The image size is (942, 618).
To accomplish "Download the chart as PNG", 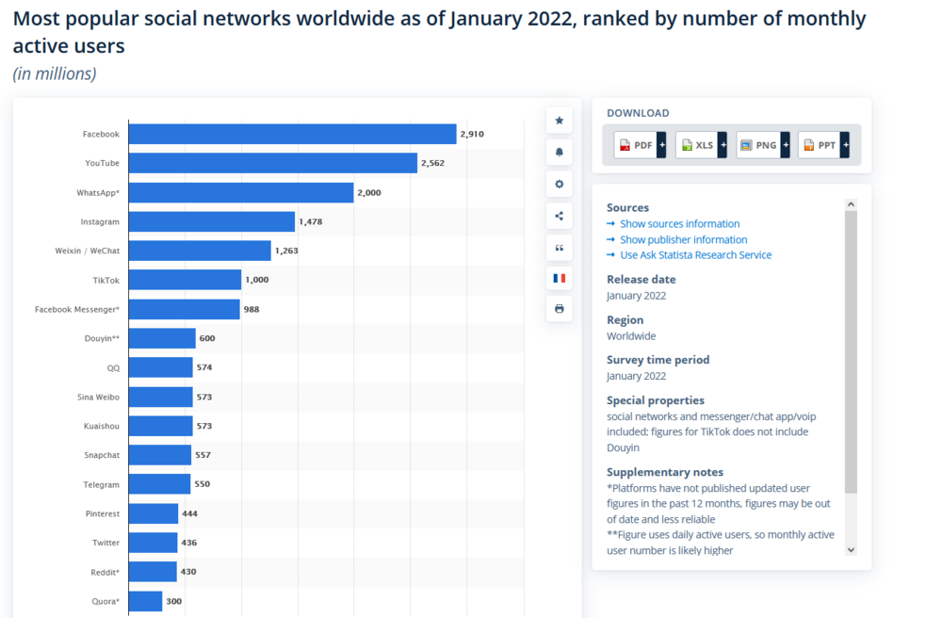I will [757, 145].
